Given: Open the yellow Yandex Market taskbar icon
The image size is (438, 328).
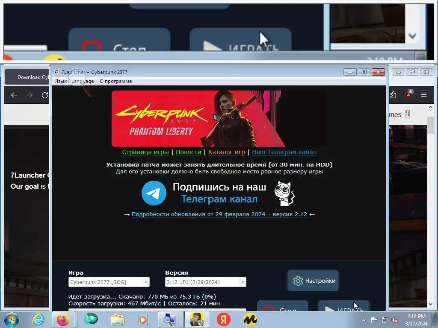Looking at the screenshot, I should 250,319.
